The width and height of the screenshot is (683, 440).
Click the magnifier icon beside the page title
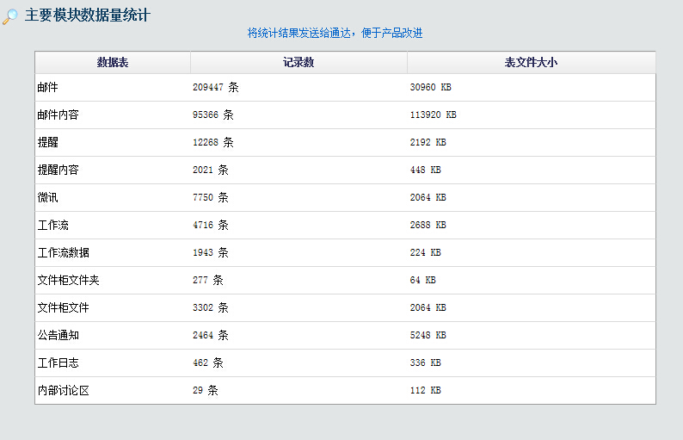click(10, 16)
